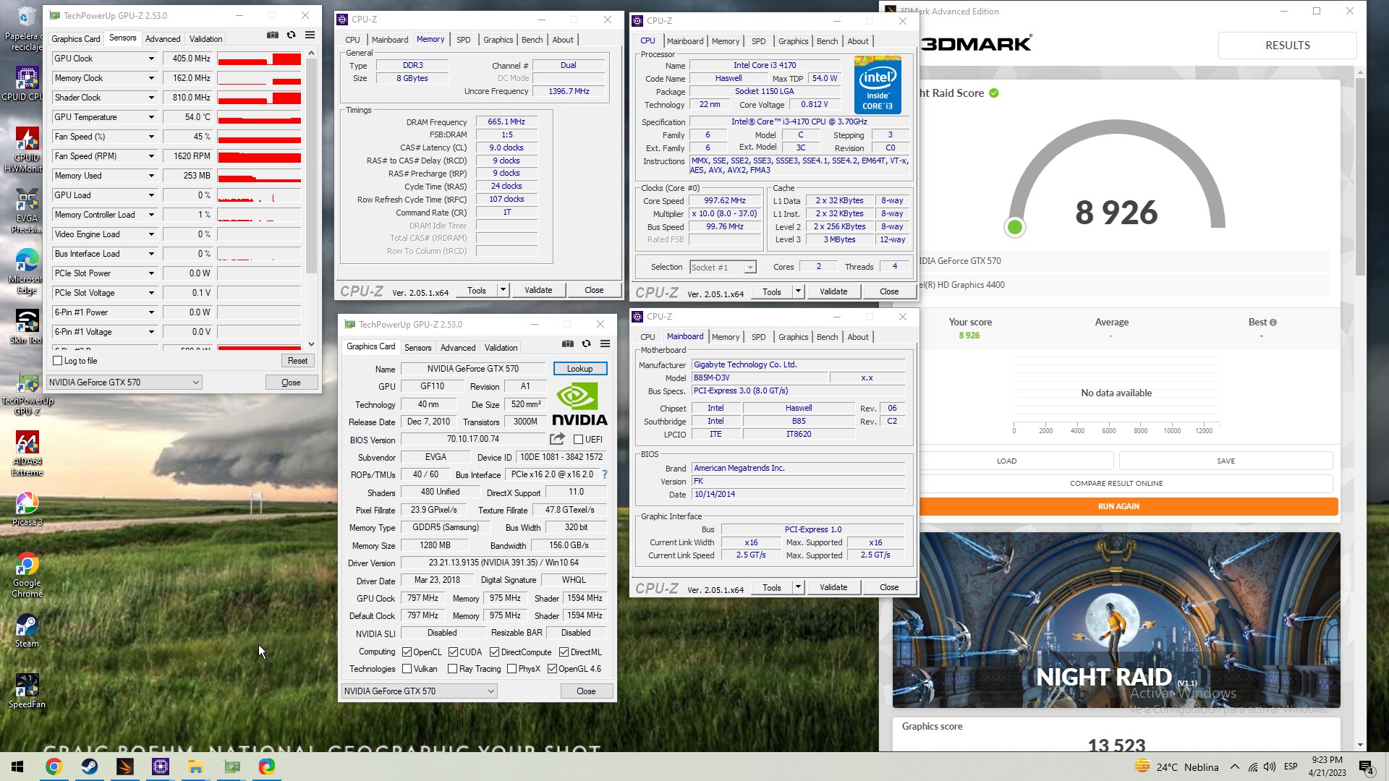This screenshot has height=781, width=1389.
Task: Open File Explorer from the taskbar
Action: click(195, 767)
